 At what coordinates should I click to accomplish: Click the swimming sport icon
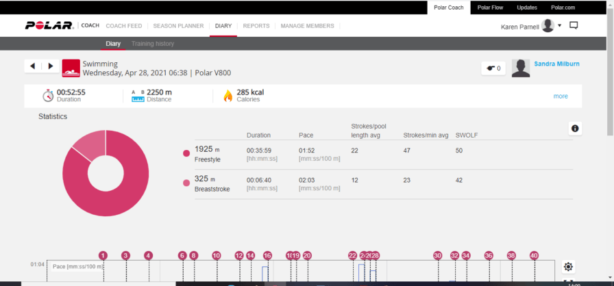(71, 68)
